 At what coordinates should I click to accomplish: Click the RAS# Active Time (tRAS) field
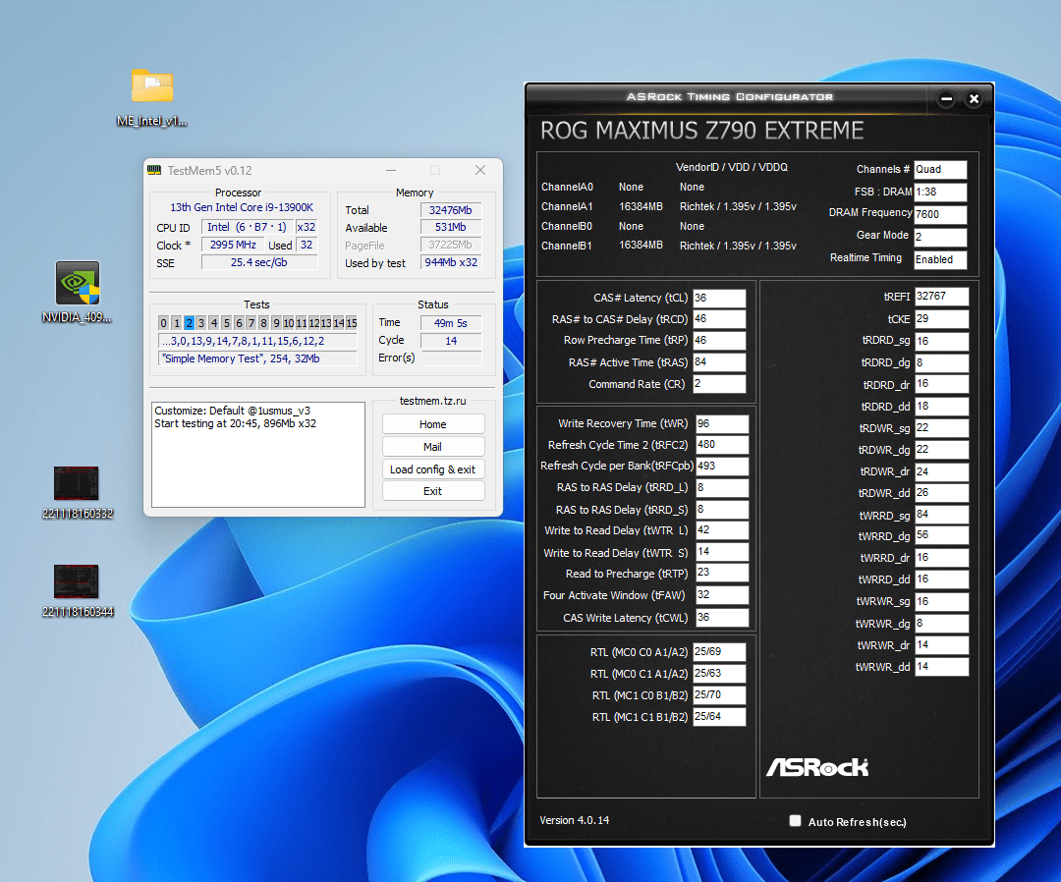pos(720,361)
